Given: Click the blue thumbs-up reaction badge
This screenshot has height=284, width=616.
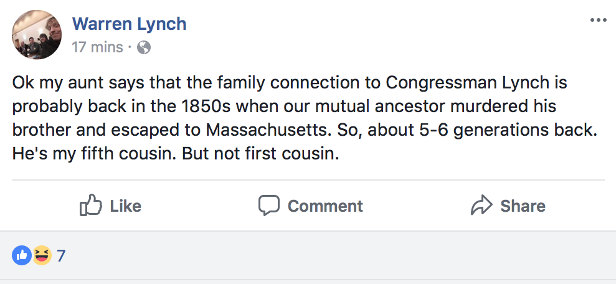Looking at the screenshot, I should 22,255.
